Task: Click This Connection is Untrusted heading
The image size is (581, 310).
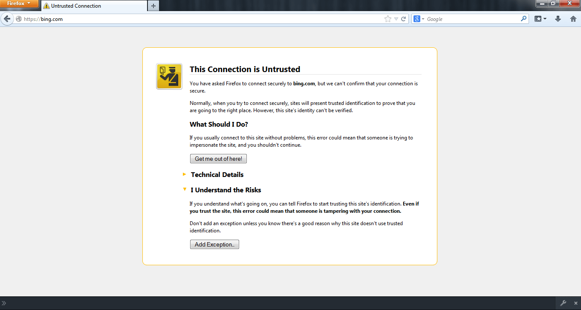Action: tap(245, 70)
